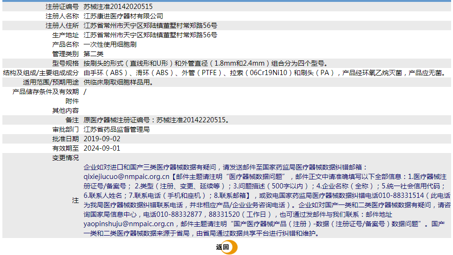Click the 批准日期 label

(66, 139)
